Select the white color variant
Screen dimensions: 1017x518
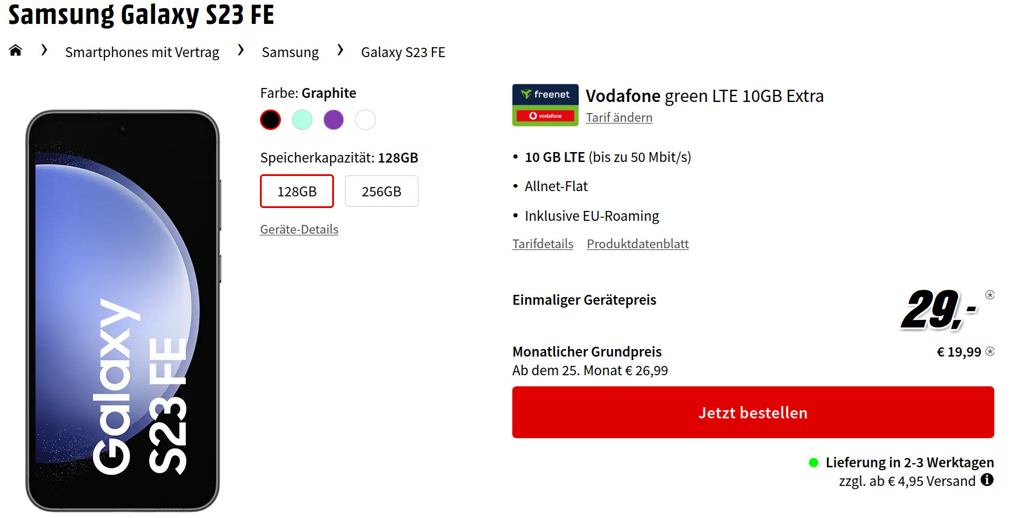click(x=365, y=119)
